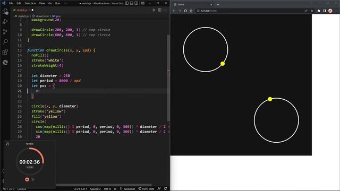Viewport: 340px width, 191px height.
Task: Click the timer's keep-on-top expand icon
Action: click(7, 144)
